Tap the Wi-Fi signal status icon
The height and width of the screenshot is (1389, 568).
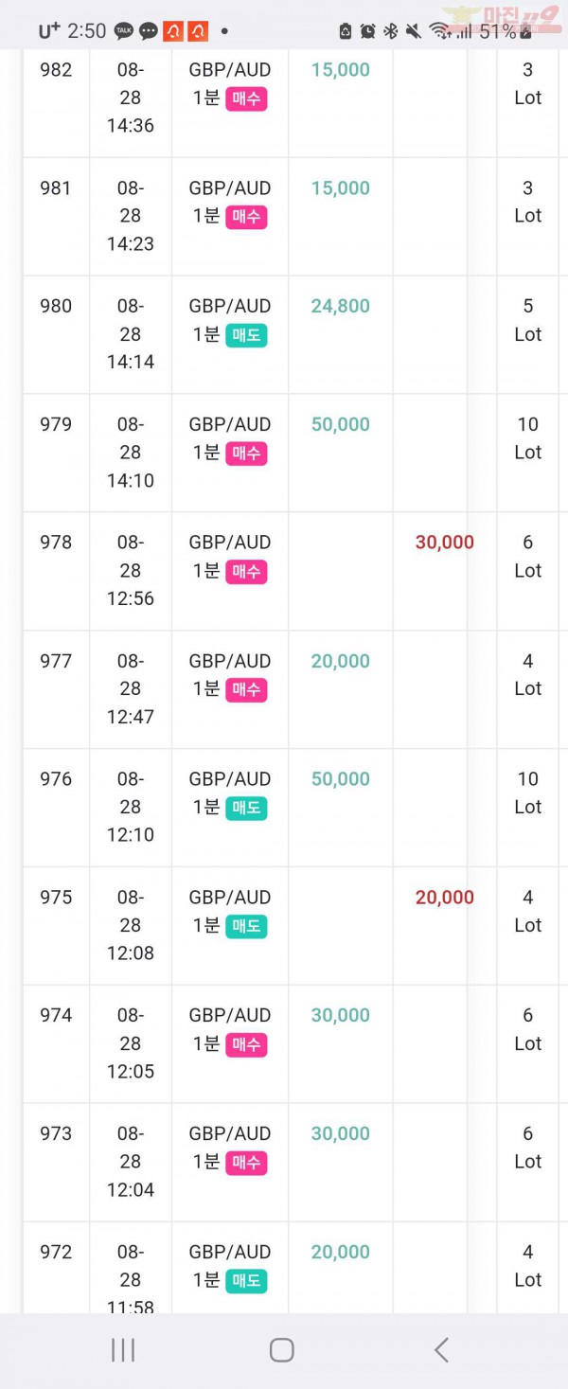click(x=439, y=31)
